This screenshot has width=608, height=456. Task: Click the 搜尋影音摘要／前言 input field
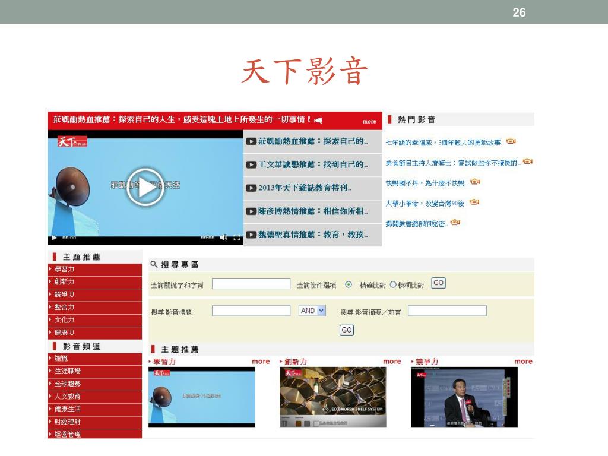click(448, 311)
